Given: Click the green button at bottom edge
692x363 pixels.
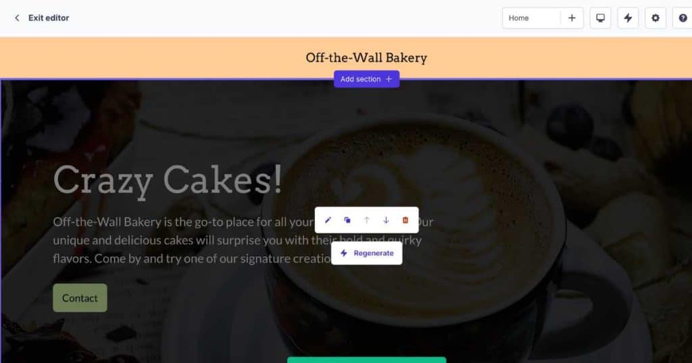Looking at the screenshot, I should pyautogui.click(x=367, y=360).
